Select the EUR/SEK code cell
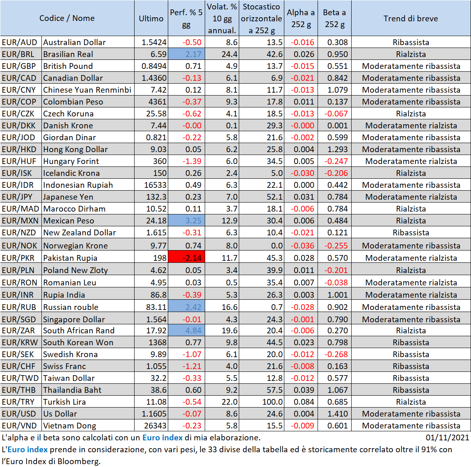Screen dimensions: 471x467 (21, 354)
